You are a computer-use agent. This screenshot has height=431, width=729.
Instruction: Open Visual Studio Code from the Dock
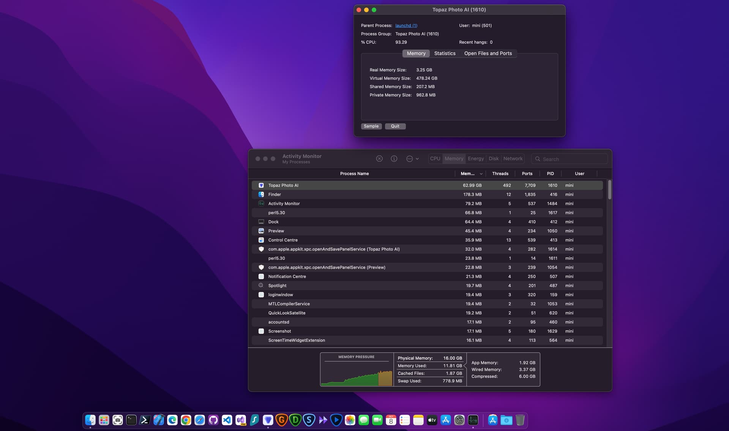(x=227, y=420)
